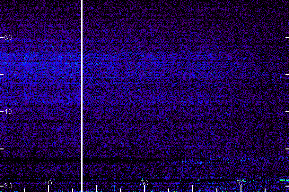Click the 30 label on the horizontal axis
This screenshot has width=289, height=192.
click(144, 183)
